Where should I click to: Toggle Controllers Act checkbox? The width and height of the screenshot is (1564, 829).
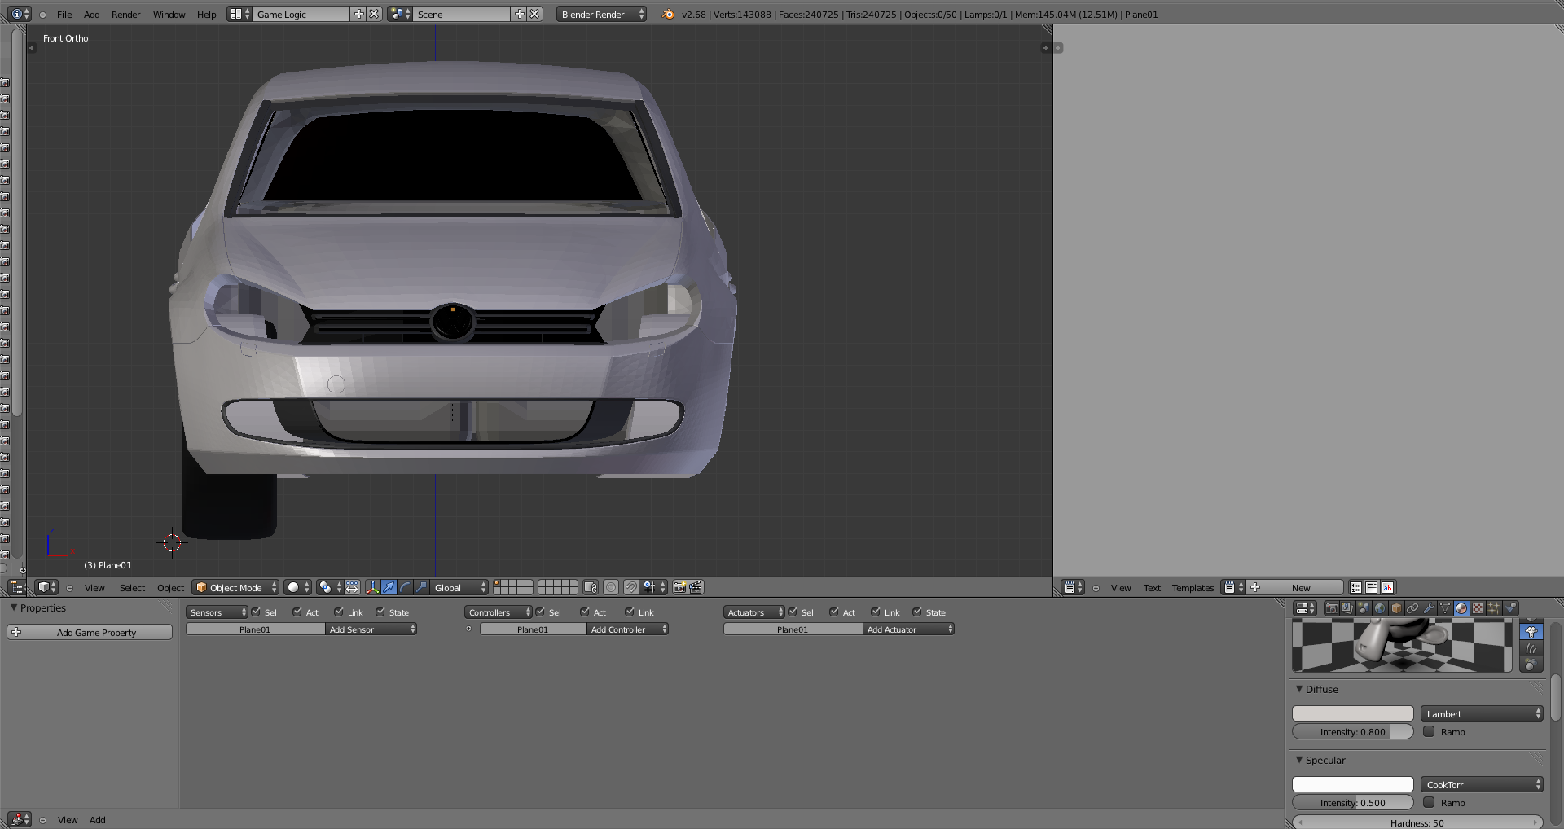point(585,612)
